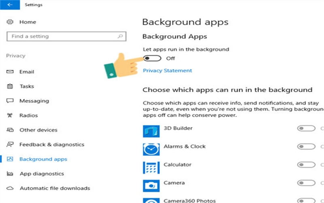Click the Calculator app icon
The width and height of the screenshot is (324, 203).
pos(151,168)
